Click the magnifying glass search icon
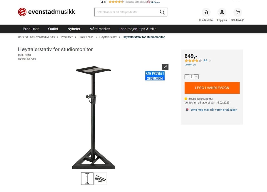 click(x=162, y=12)
